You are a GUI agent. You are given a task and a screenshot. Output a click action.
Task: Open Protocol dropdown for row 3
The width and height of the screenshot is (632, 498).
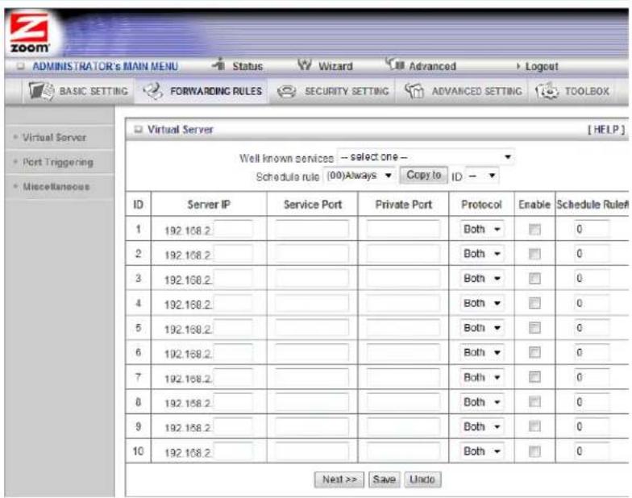482,279
